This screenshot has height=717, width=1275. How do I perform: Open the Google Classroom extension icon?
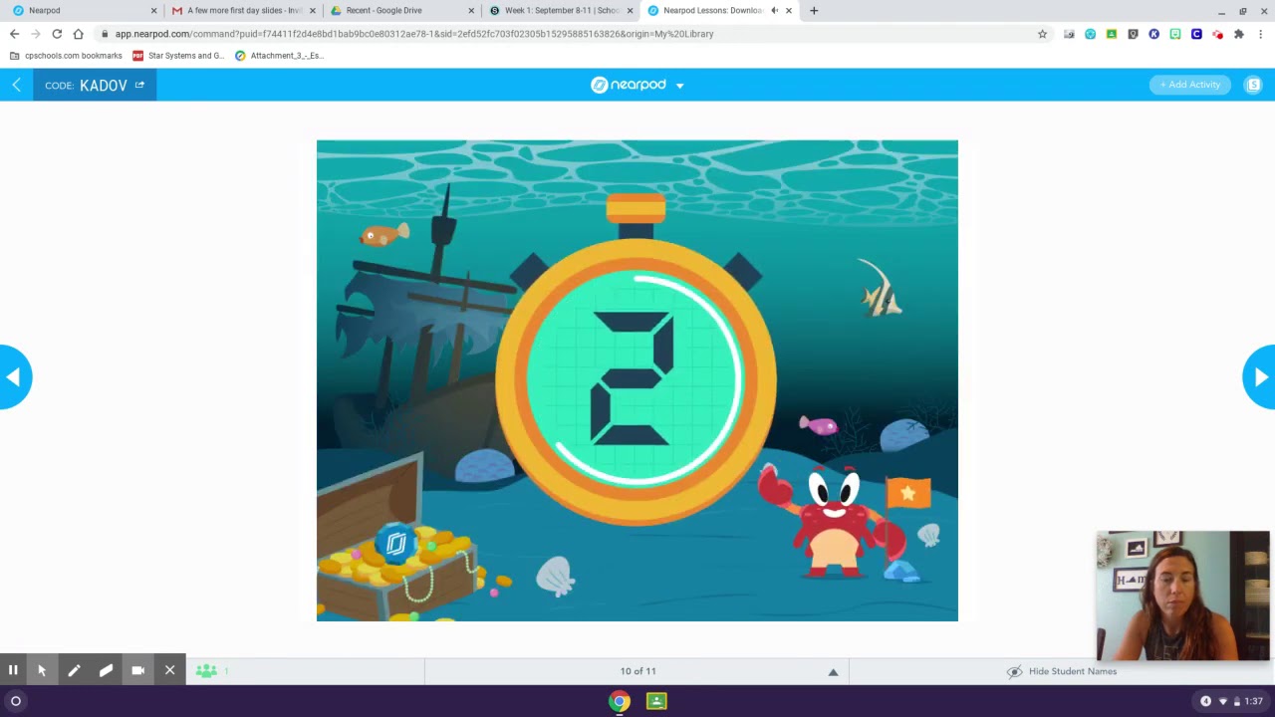pos(1112,34)
